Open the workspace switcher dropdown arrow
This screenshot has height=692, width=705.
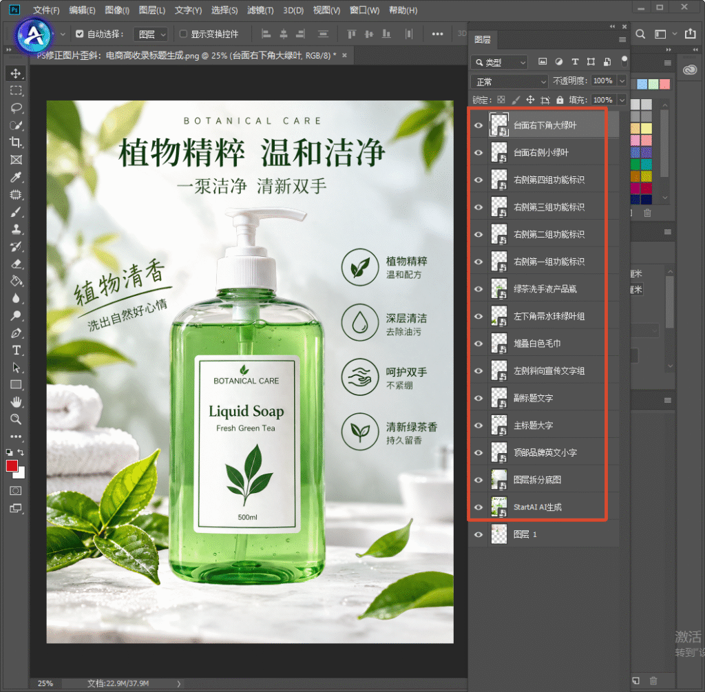675,34
